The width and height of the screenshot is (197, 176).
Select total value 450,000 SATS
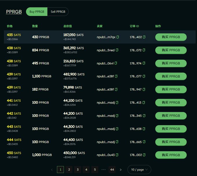click(74, 153)
